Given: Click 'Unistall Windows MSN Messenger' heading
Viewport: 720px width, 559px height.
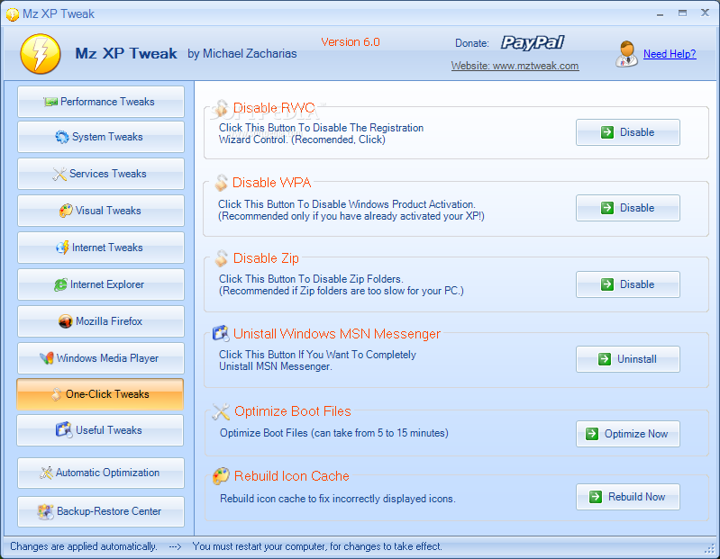Looking at the screenshot, I should click(x=337, y=333).
